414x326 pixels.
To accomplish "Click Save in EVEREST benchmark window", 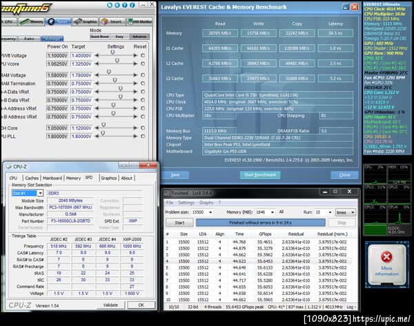I will [175, 175].
